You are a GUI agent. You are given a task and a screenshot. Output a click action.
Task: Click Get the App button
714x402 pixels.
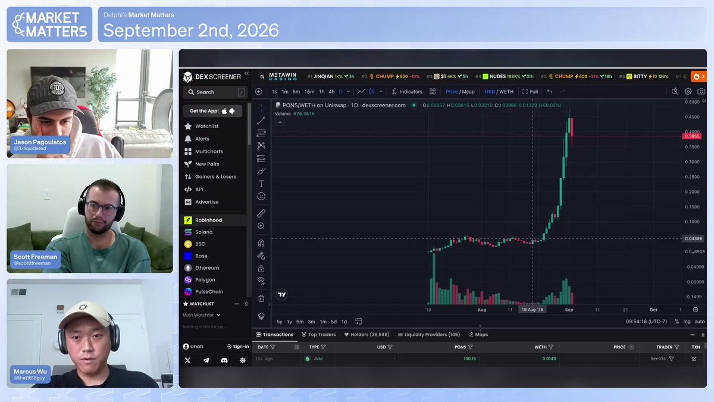click(212, 111)
